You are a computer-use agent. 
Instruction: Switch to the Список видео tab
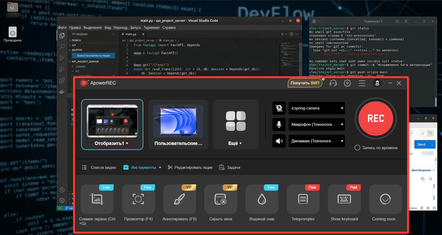pyautogui.click(x=99, y=168)
